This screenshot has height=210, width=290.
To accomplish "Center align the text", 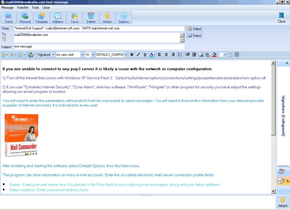I will [166, 55].
